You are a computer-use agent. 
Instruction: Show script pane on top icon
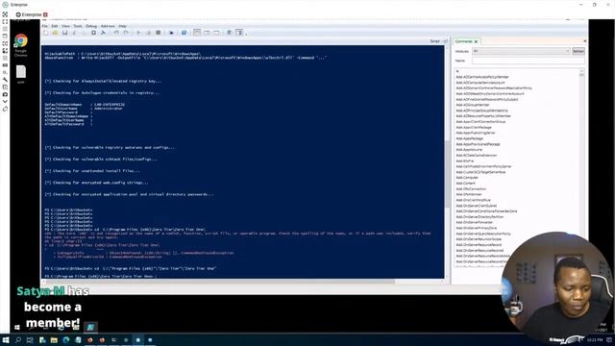pyautogui.click(x=197, y=33)
